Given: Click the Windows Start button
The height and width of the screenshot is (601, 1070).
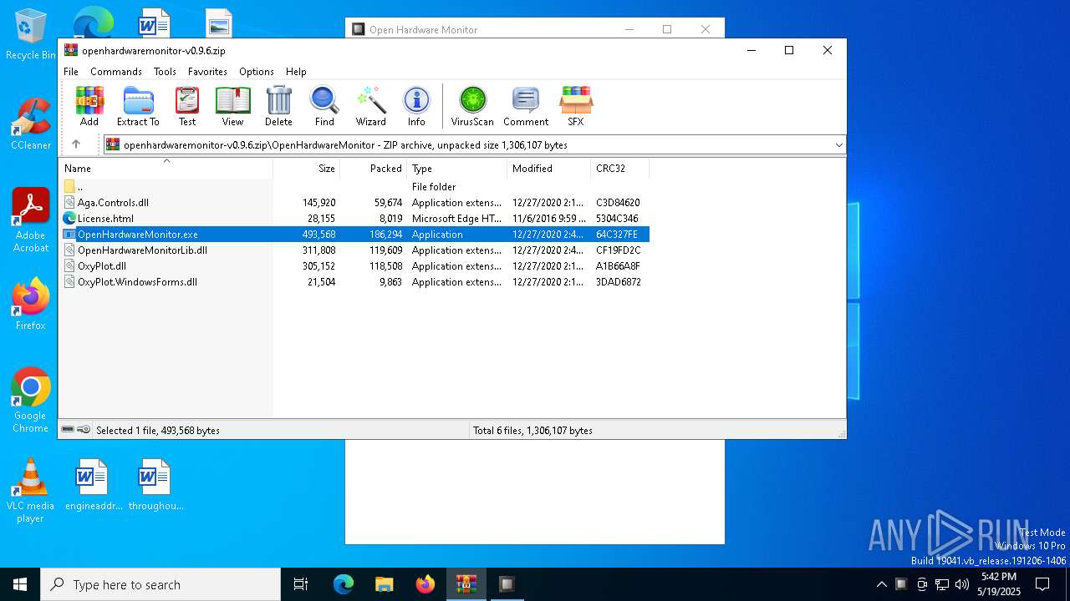Looking at the screenshot, I should pos(20,584).
